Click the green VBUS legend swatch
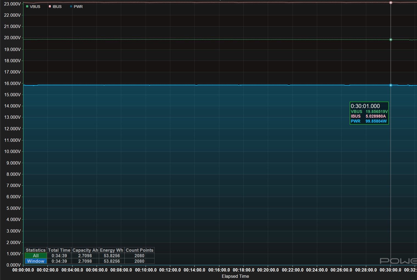This screenshot has width=417, height=280. coord(27,7)
